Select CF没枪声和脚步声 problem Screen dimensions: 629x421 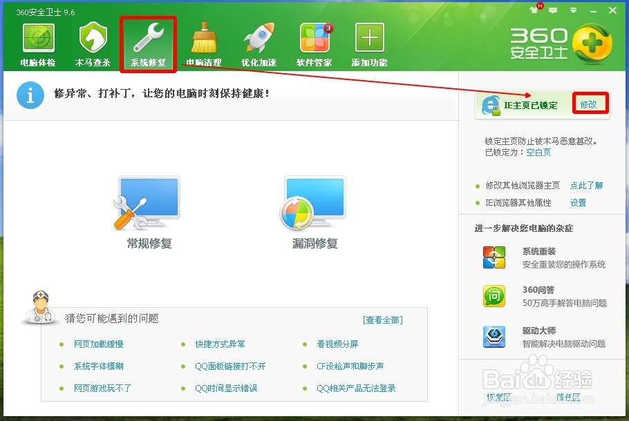point(350,366)
